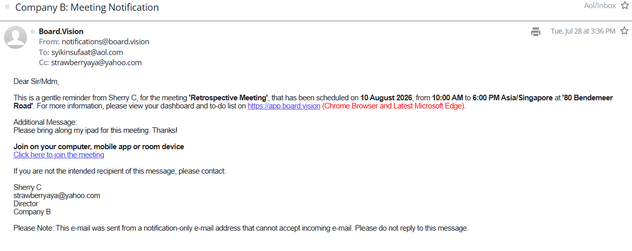The width and height of the screenshot is (632, 251).
Task: Star the Company B Meeting Notification subject
Action: coord(624,6)
